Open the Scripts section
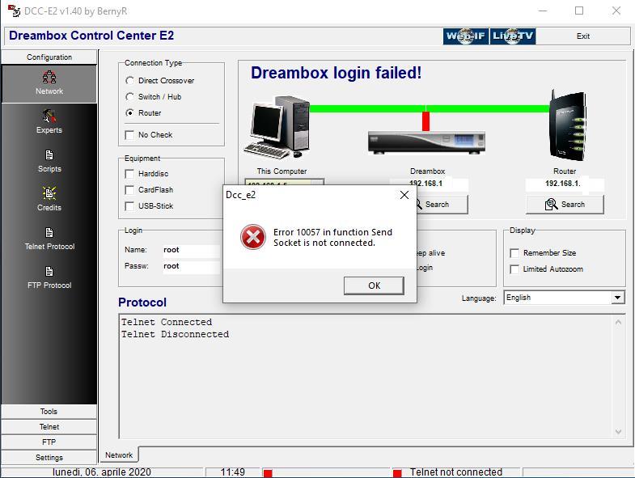Image resolution: width=635 pixels, height=478 pixels. [x=49, y=161]
